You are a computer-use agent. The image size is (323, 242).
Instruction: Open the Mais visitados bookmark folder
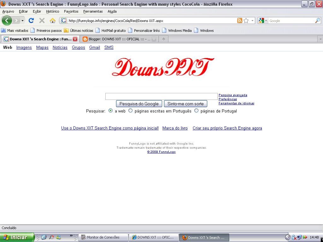tap(15, 31)
